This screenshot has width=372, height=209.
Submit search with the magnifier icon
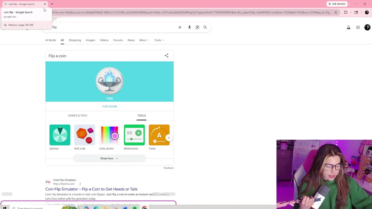pos(205,27)
